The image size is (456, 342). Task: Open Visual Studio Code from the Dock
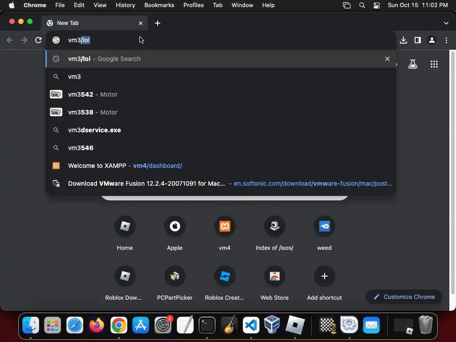tap(251, 325)
